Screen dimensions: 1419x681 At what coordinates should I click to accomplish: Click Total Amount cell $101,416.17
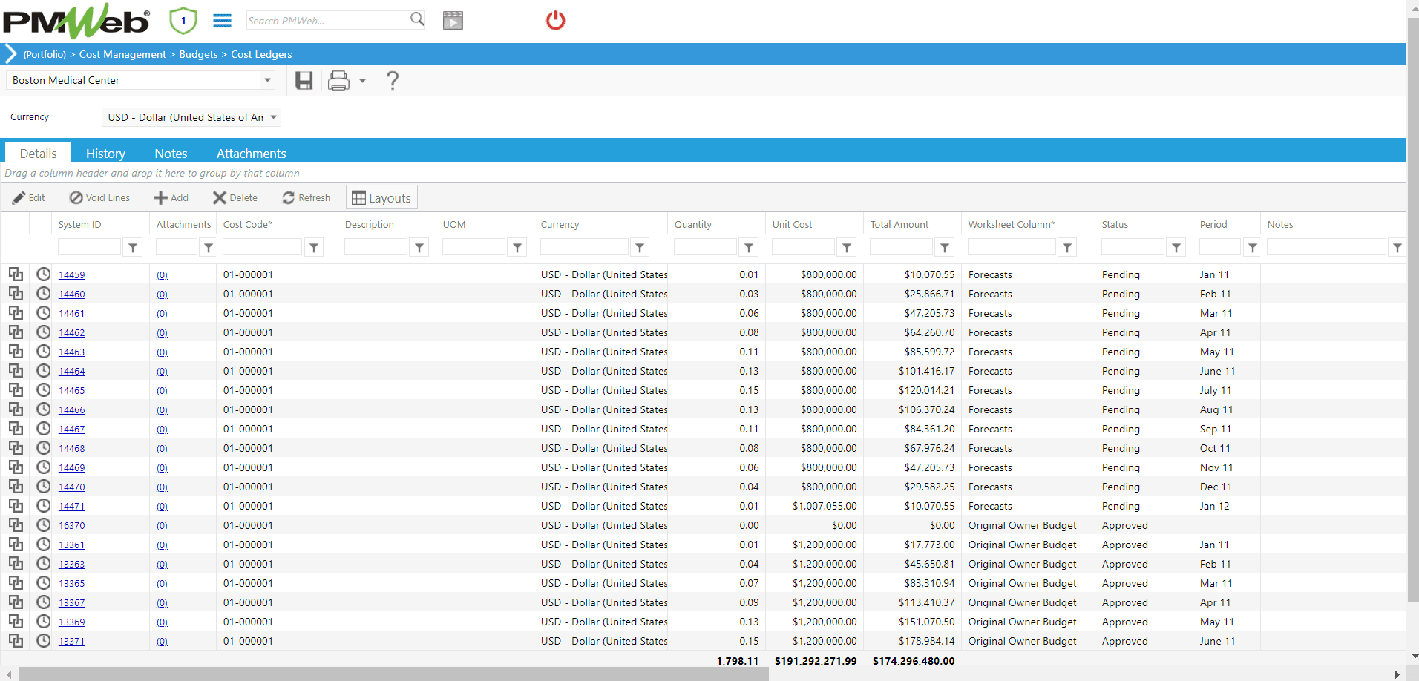pyautogui.click(x=926, y=371)
